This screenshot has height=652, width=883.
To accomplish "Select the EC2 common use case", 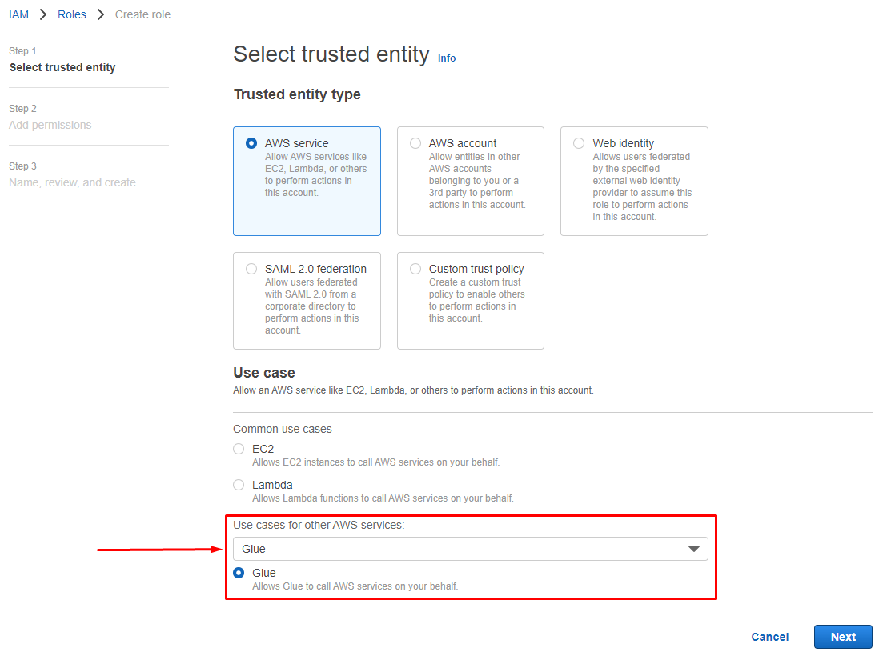I will click(239, 449).
